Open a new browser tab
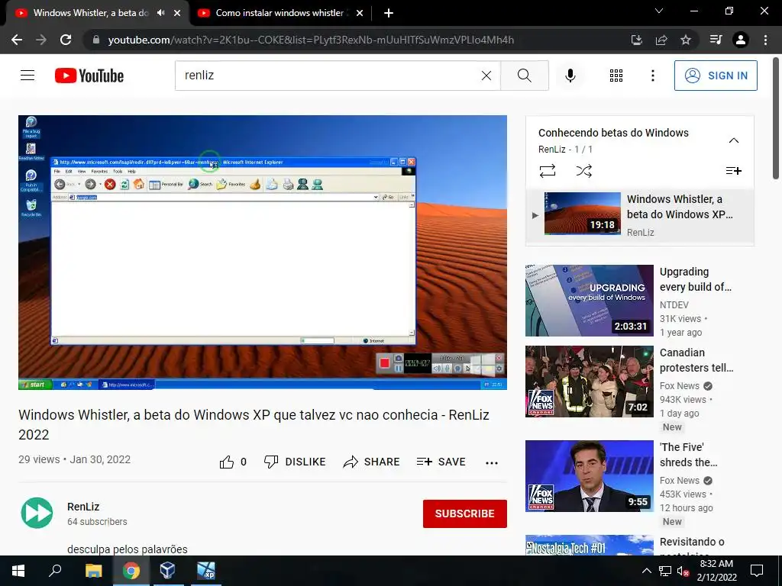Screen dimensions: 782x586 tap(389, 13)
